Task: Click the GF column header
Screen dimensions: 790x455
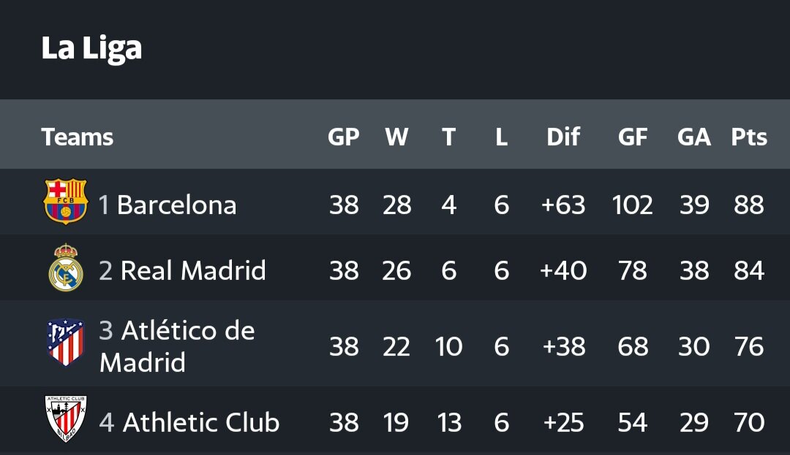Action: click(x=633, y=137)
